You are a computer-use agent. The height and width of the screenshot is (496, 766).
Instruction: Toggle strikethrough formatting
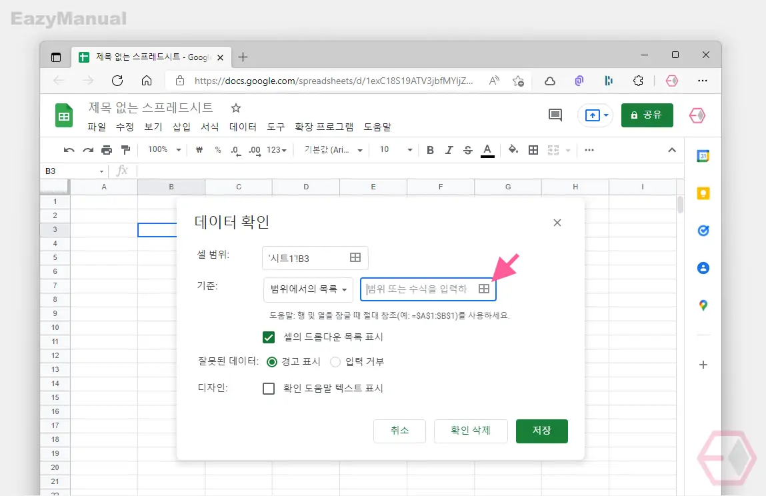tap(467, 150)
